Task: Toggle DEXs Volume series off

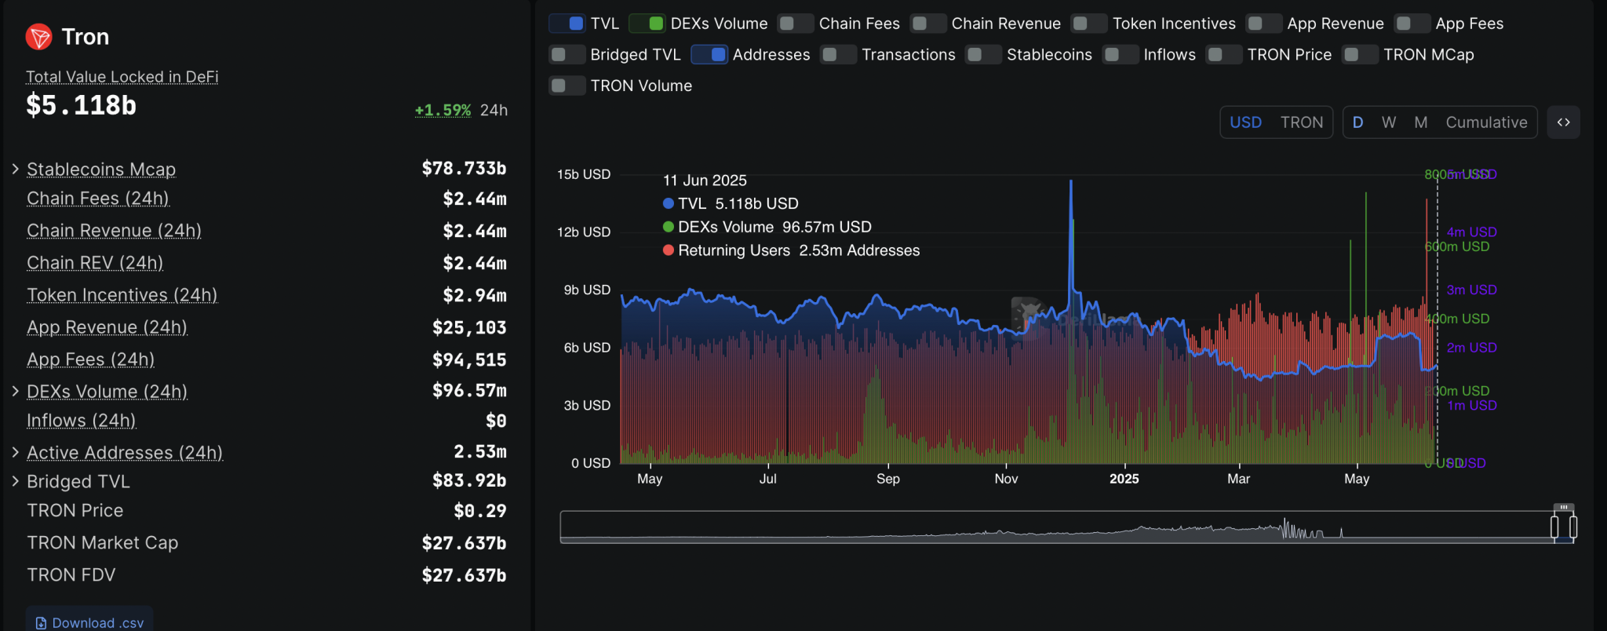Action: click(647, 24)
